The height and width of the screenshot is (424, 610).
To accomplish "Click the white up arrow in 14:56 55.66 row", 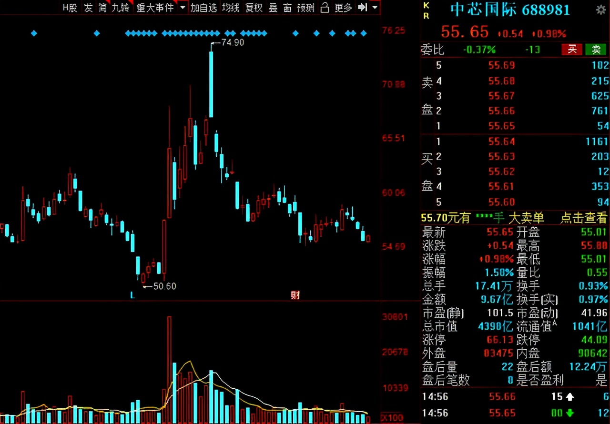I will [x=570, y=396].
